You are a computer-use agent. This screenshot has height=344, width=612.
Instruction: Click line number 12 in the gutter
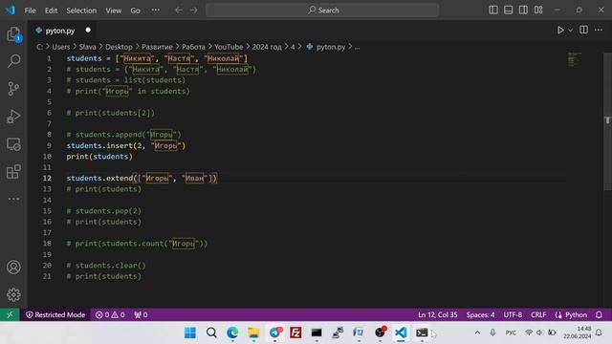click(x=47, y=179)
